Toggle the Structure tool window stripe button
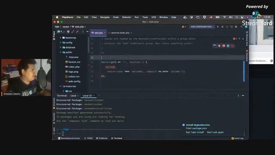Viewport: 275px width, 155px height. click(x=54, y=103)
